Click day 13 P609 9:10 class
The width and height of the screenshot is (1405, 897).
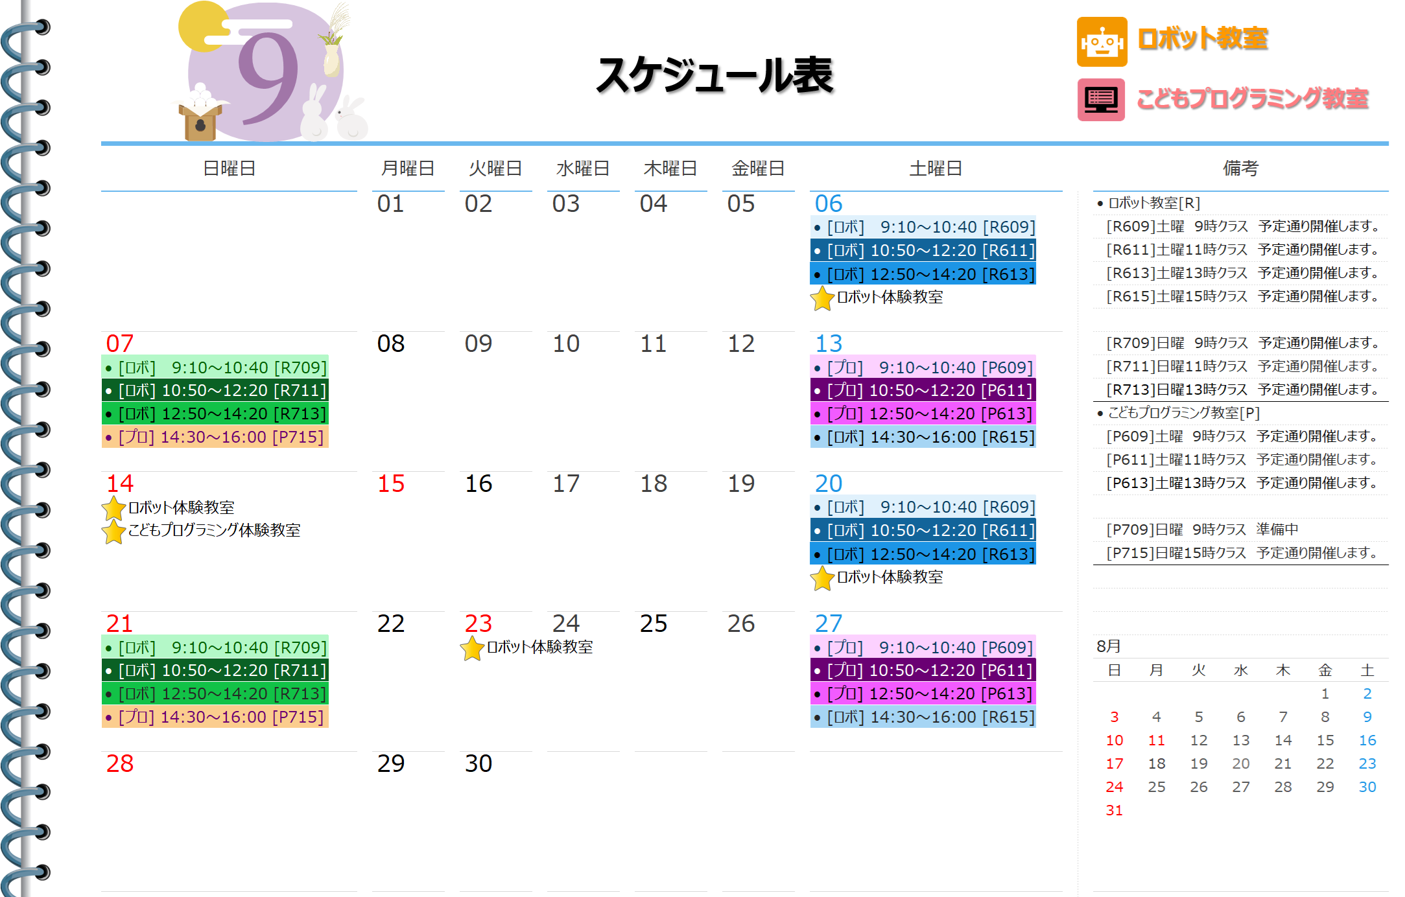(x=923, y=367)
